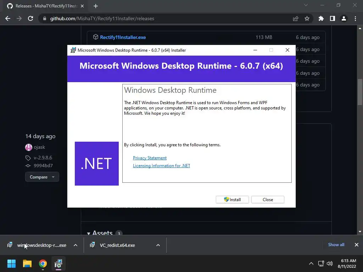The image size is (363, 272).
Task: Click the Chrome forward arrow
Action: pyautogui.click(x=19, y=18)
